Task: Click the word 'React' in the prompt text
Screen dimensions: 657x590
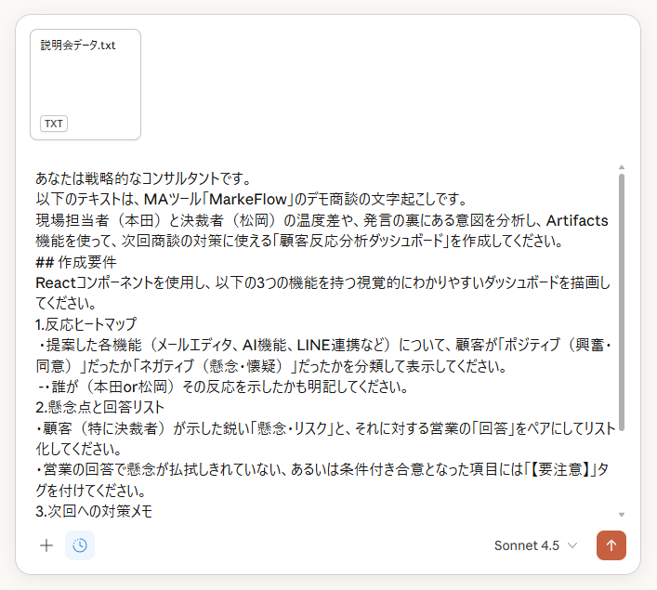Action: (56, 283)
